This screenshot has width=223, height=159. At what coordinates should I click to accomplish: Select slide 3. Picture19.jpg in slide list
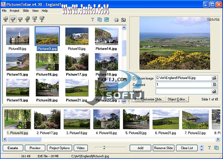[77, 119]
